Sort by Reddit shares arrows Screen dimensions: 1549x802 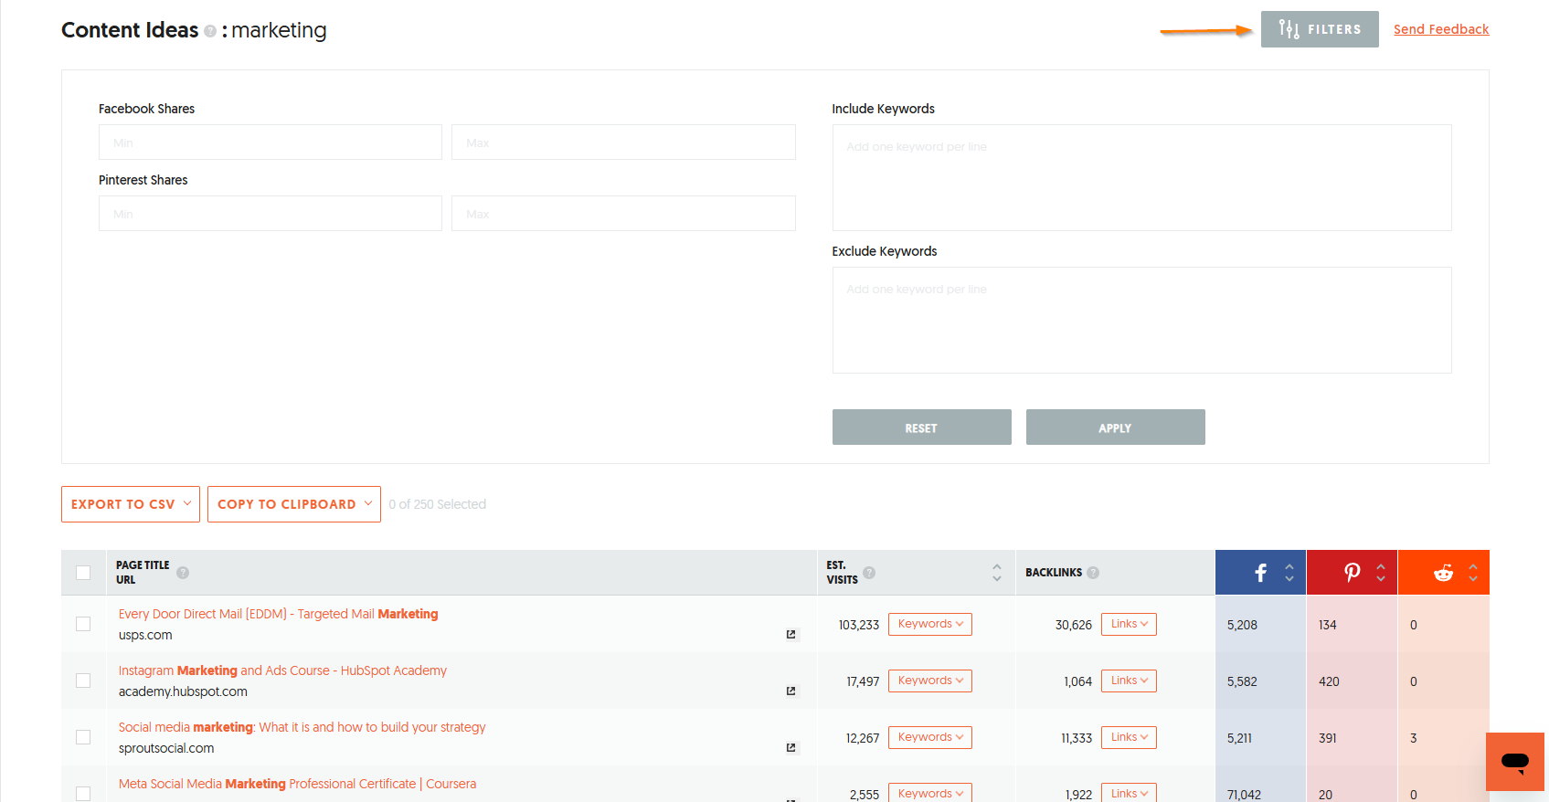(x=1473, y=573)
